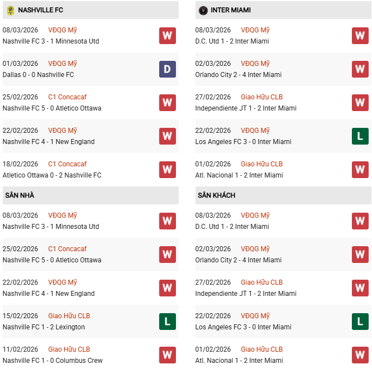This screenshot has width=372, height=369.
Task: Open Atletico Ottawa 0 - 2 Nashville FC match
Action: (52, 175)
